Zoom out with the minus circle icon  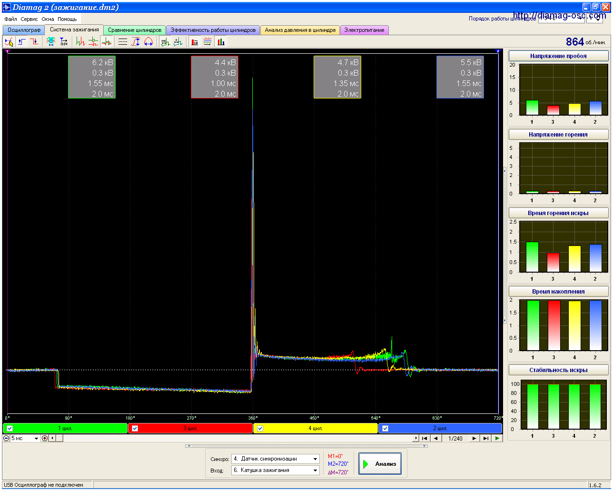pyautogui.click(x=7, y=438)
